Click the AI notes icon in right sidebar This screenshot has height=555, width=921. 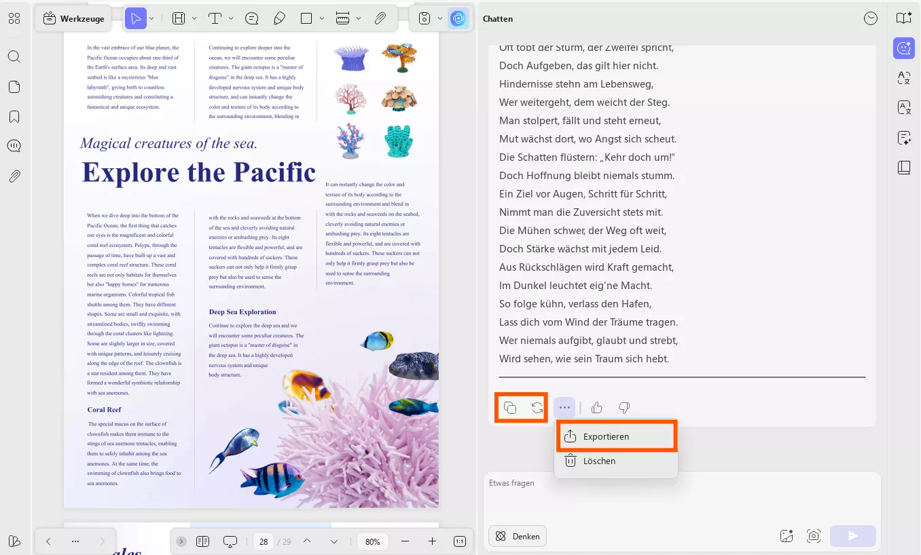click(x=904, y=138)
